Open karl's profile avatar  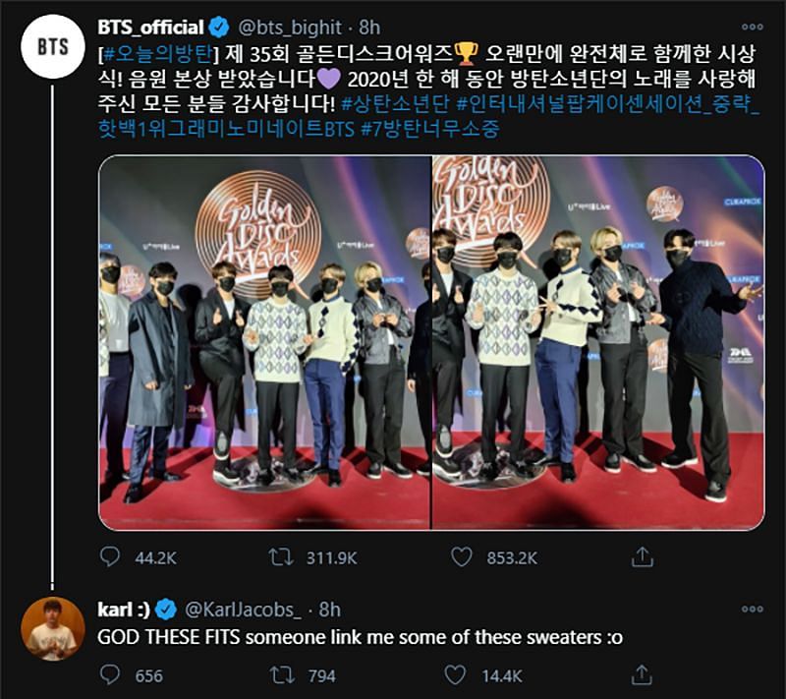click(51, 627)
